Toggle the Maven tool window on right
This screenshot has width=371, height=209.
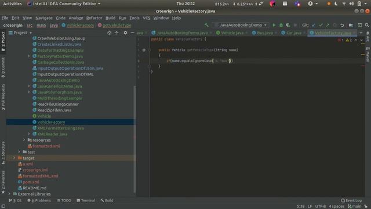(x=368, y=55)
